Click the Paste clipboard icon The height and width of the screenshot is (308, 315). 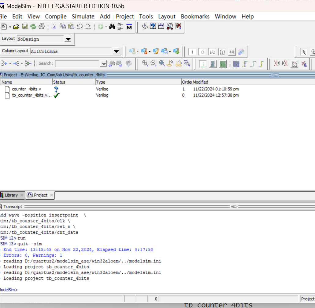[71, 27]
